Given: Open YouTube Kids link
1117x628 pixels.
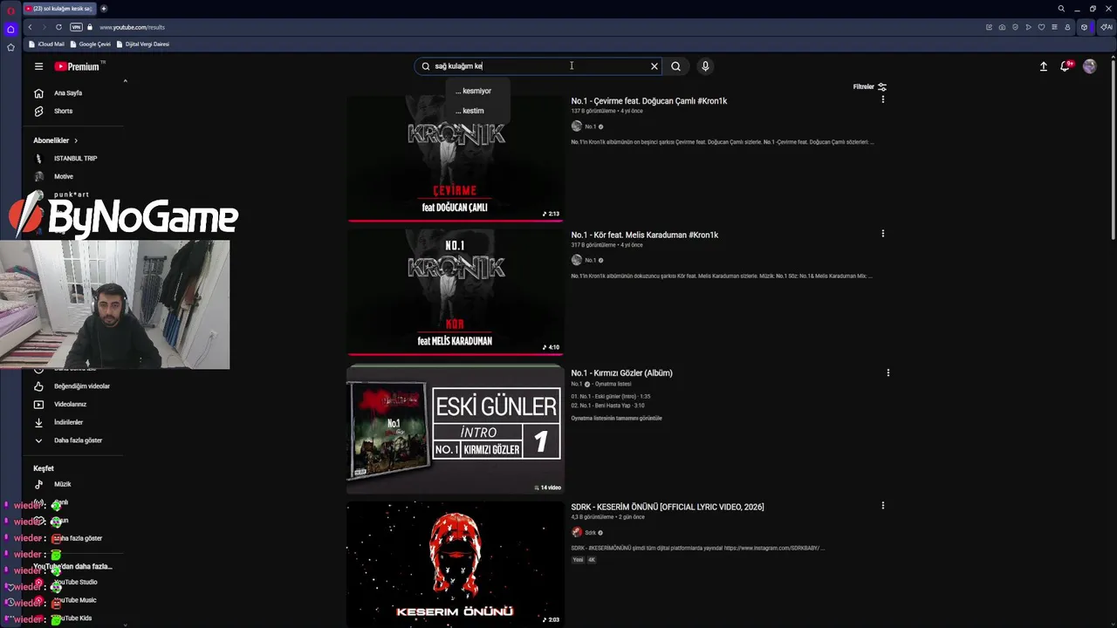Looking at the screenshot, I should point(72,618).
